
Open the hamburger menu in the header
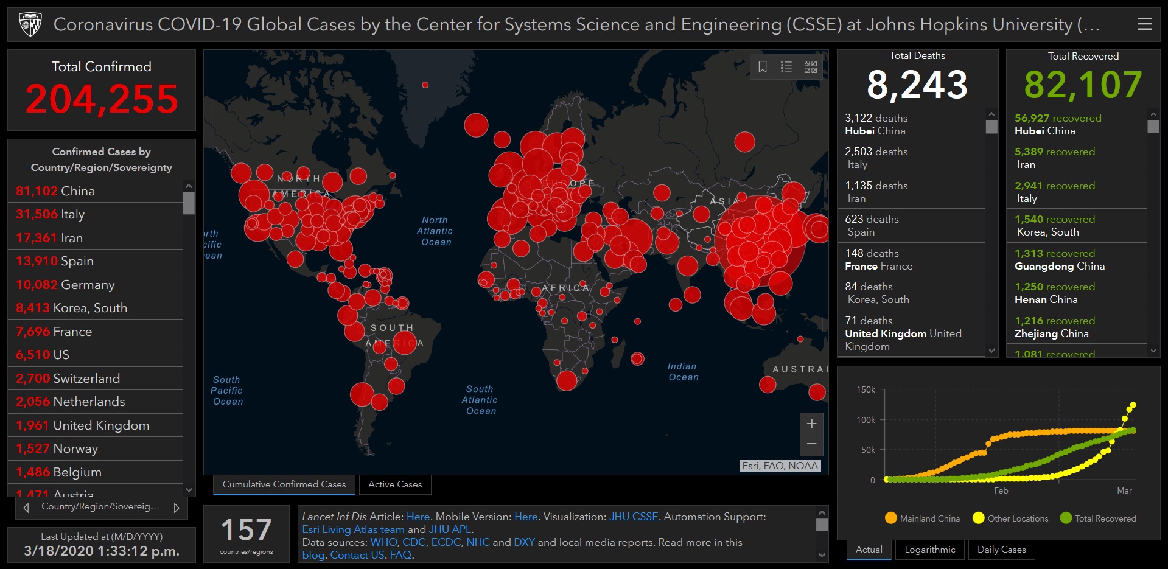pyautogui.click(x=1144, y=24)
